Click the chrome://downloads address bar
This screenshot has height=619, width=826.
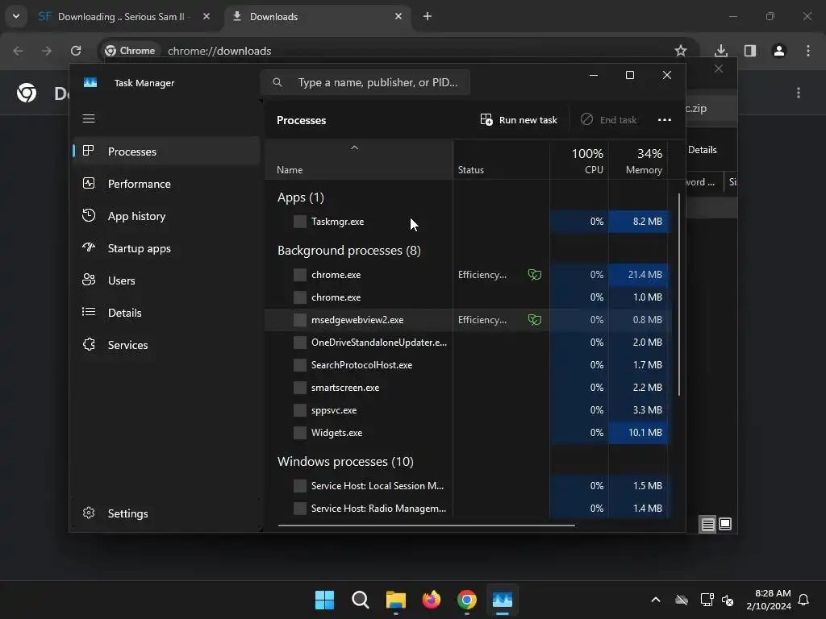[400, 51]
